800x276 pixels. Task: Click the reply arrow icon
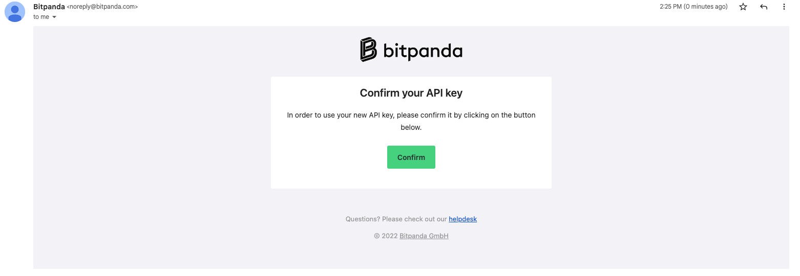click(x=764, y=7)
